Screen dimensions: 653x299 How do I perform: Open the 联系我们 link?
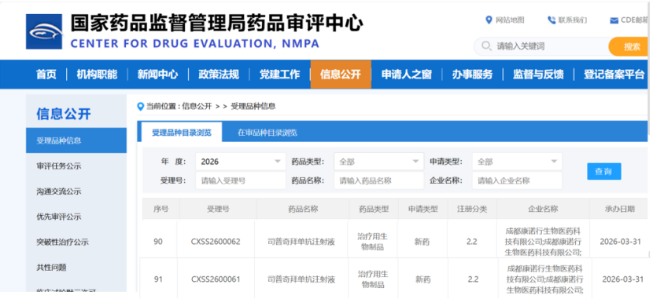click(573, 20)
